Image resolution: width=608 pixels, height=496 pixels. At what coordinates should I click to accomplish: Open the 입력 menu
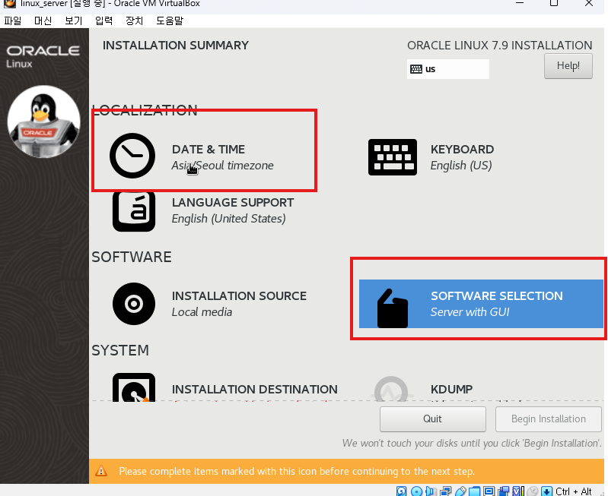click(x=103, y=21)
